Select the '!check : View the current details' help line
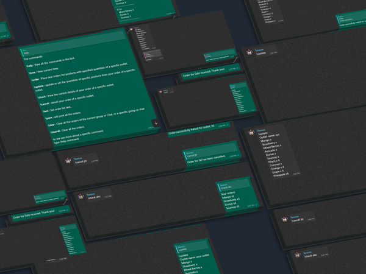Viewport: 366px width, 274px height. 76,91
